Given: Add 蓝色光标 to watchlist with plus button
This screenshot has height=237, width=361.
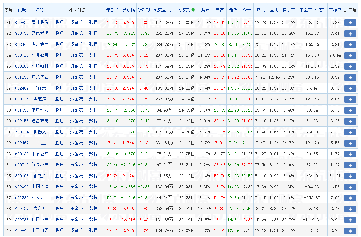Looking at the screenshot, I should (350, 34).
